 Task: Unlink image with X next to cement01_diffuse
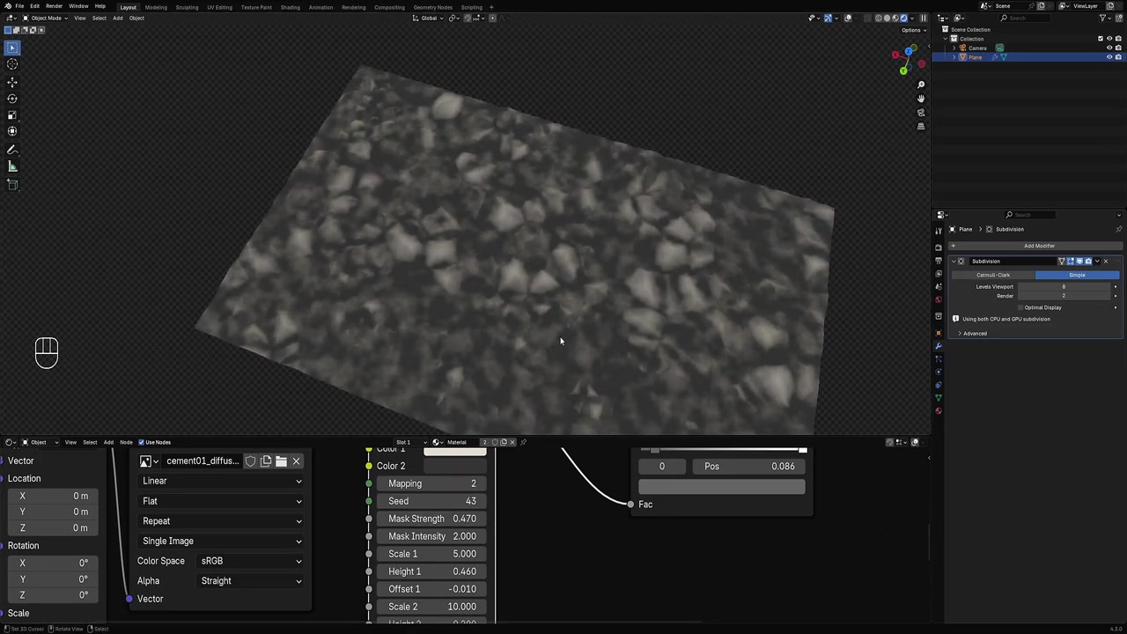point(296,461)
